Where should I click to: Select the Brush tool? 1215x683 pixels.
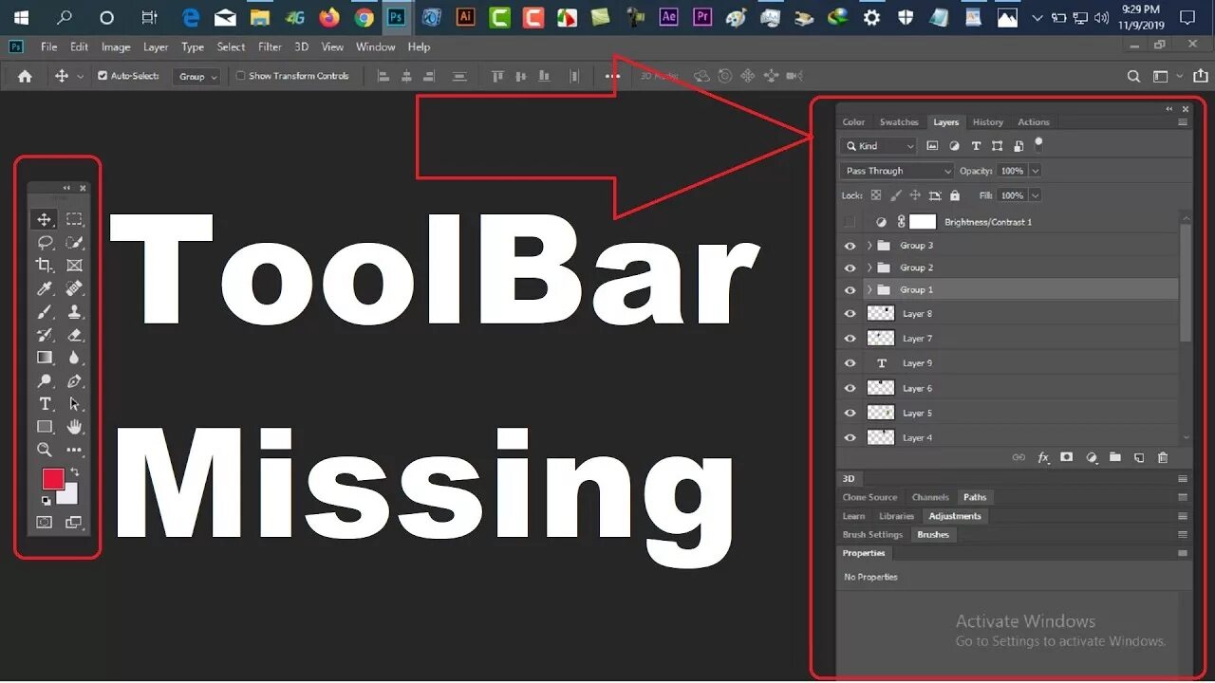[x=44, y=311]
